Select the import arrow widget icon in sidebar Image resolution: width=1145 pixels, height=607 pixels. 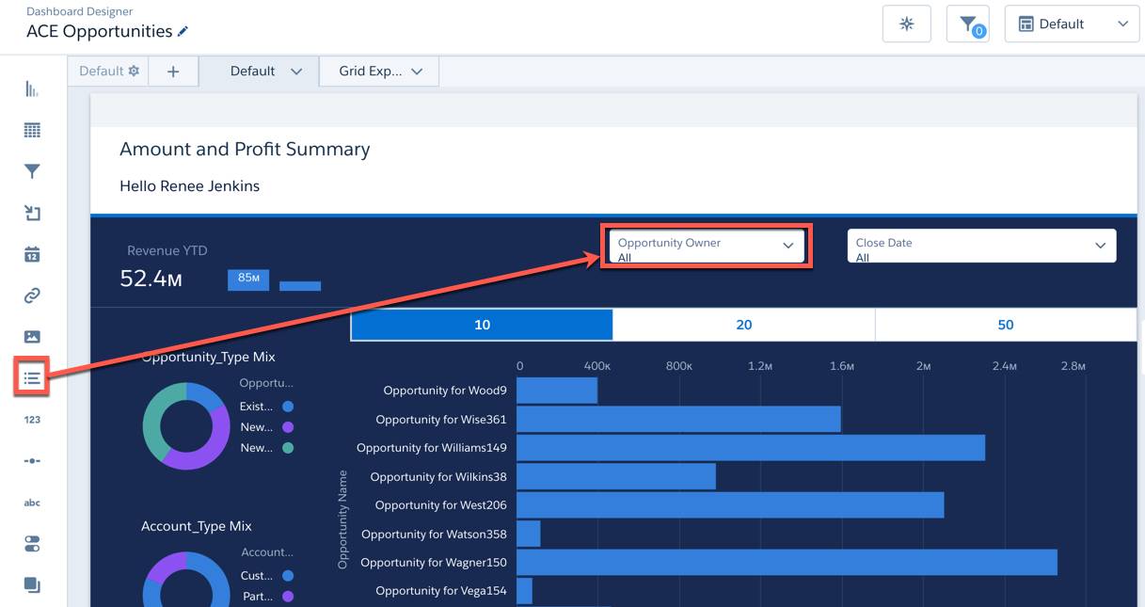coord(32,213)
